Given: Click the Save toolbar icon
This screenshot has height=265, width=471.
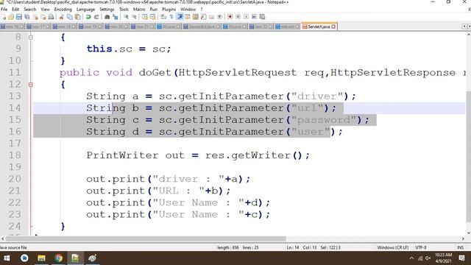Looking at the screenshot, I should pyautogui.click(x=19, y=17).
